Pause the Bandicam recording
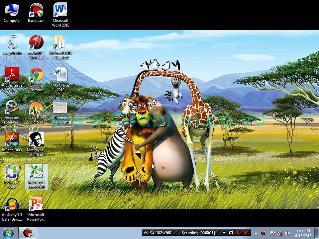 coord(238,233)
